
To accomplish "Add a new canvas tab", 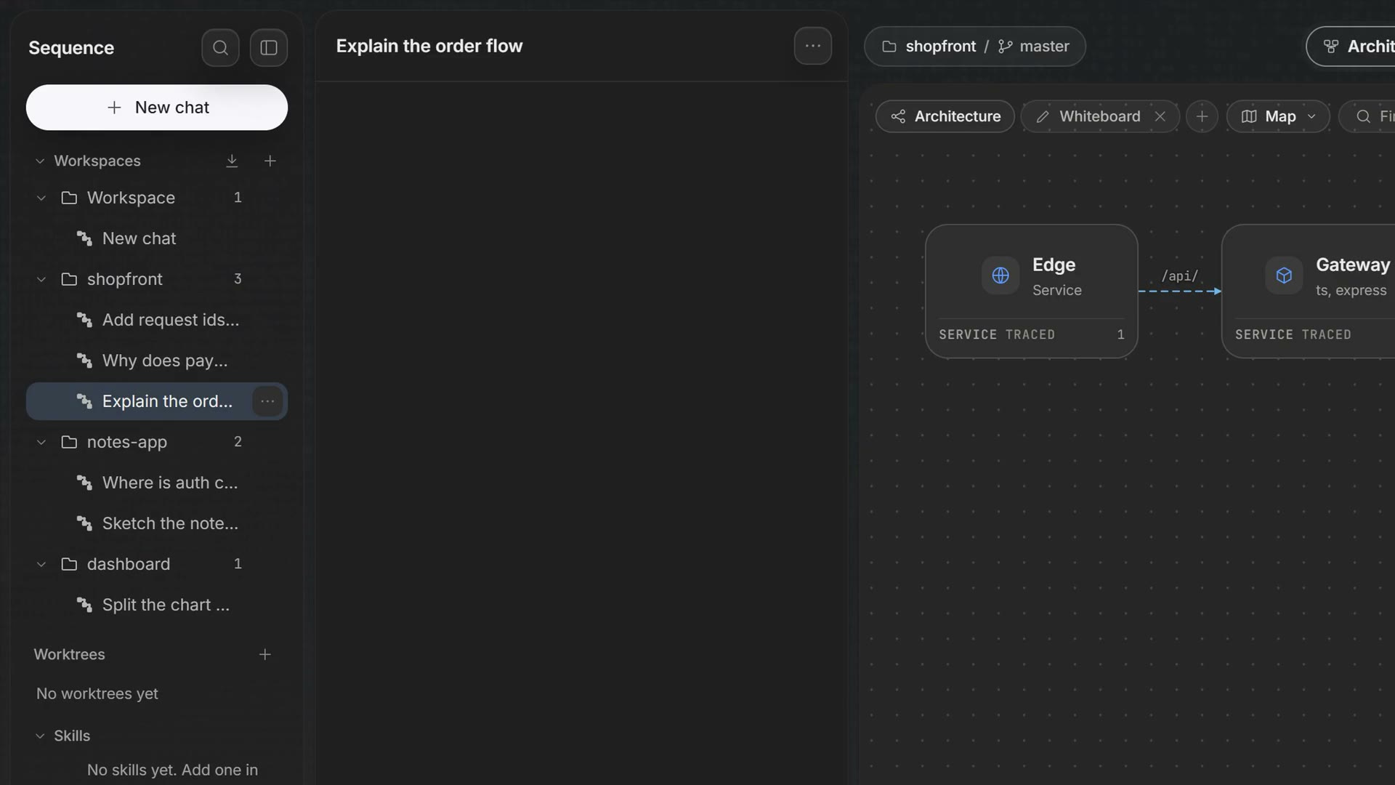I will (1202, 116).
